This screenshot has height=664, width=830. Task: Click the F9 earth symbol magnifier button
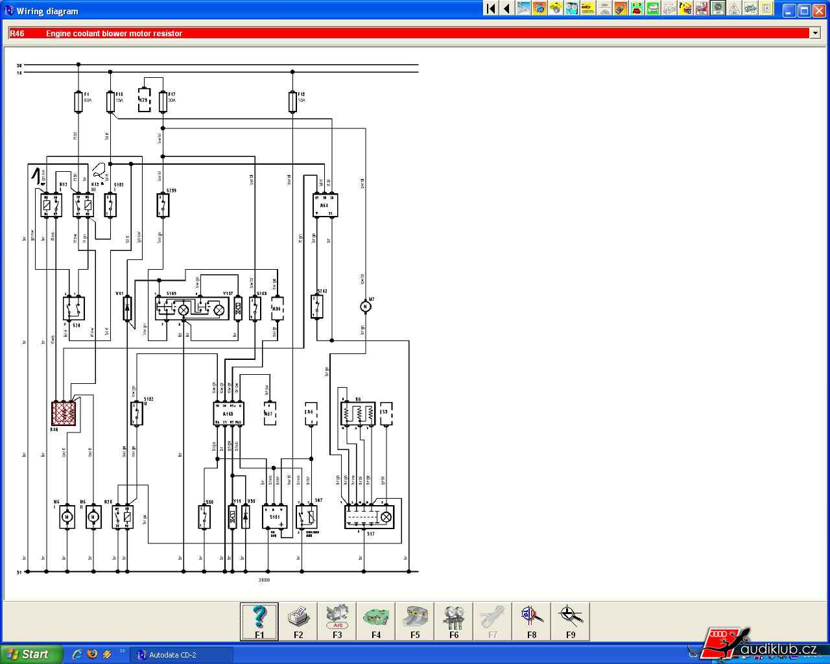click(x=571, y=621)
